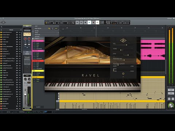Click the channel name label at the strip bottom
Image resolution: width=175 pixels, height=131 pixels.
[27, 108]
